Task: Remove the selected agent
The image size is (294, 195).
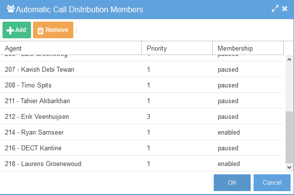Action: (53, 30)
